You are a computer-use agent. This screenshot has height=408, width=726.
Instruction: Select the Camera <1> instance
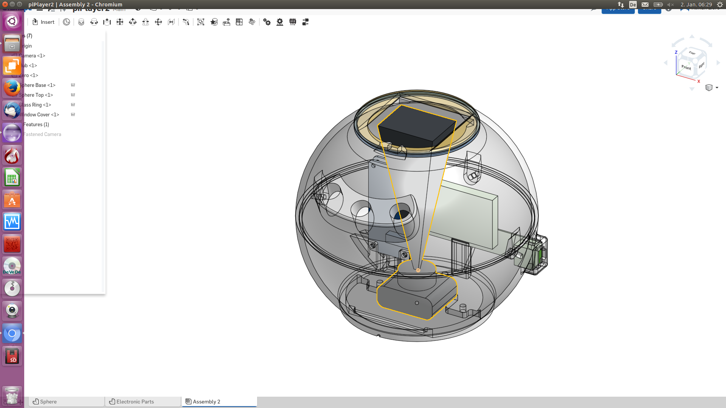[32, 56]
